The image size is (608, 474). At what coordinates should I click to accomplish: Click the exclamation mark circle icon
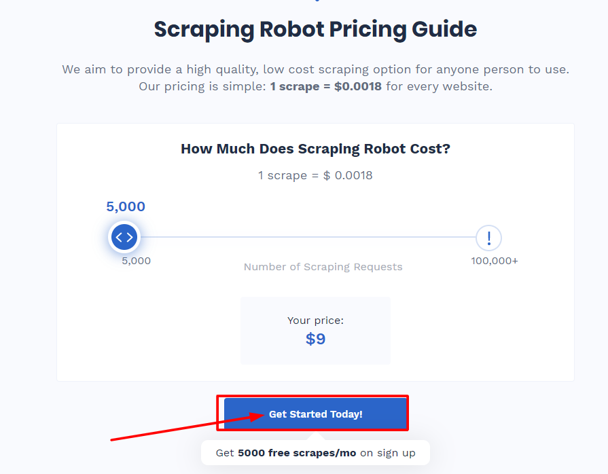[x=488, y=238]
